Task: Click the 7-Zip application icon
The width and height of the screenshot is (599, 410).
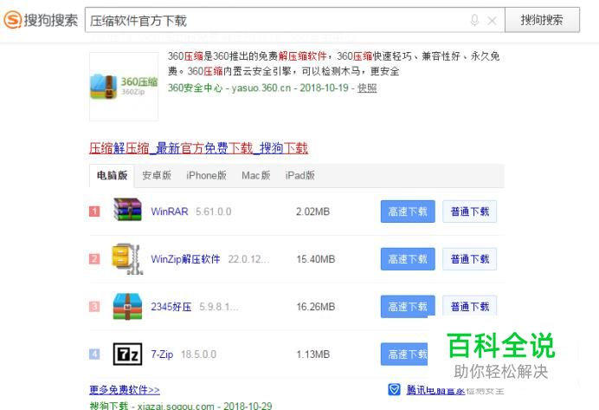Action: (127, 355)
